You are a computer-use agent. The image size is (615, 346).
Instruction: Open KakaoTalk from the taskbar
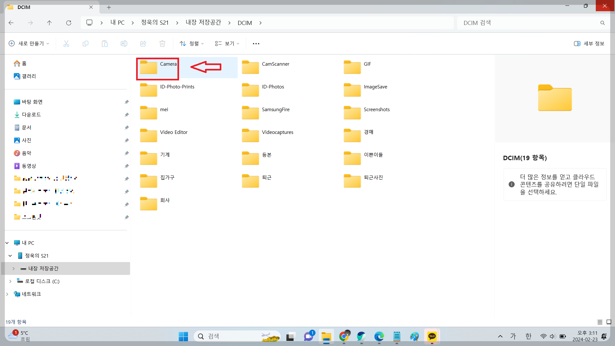tap(432, 336)
